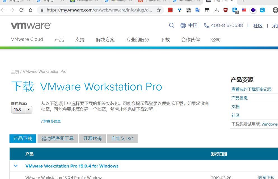Click the 产品 column header

click(29, 154)
